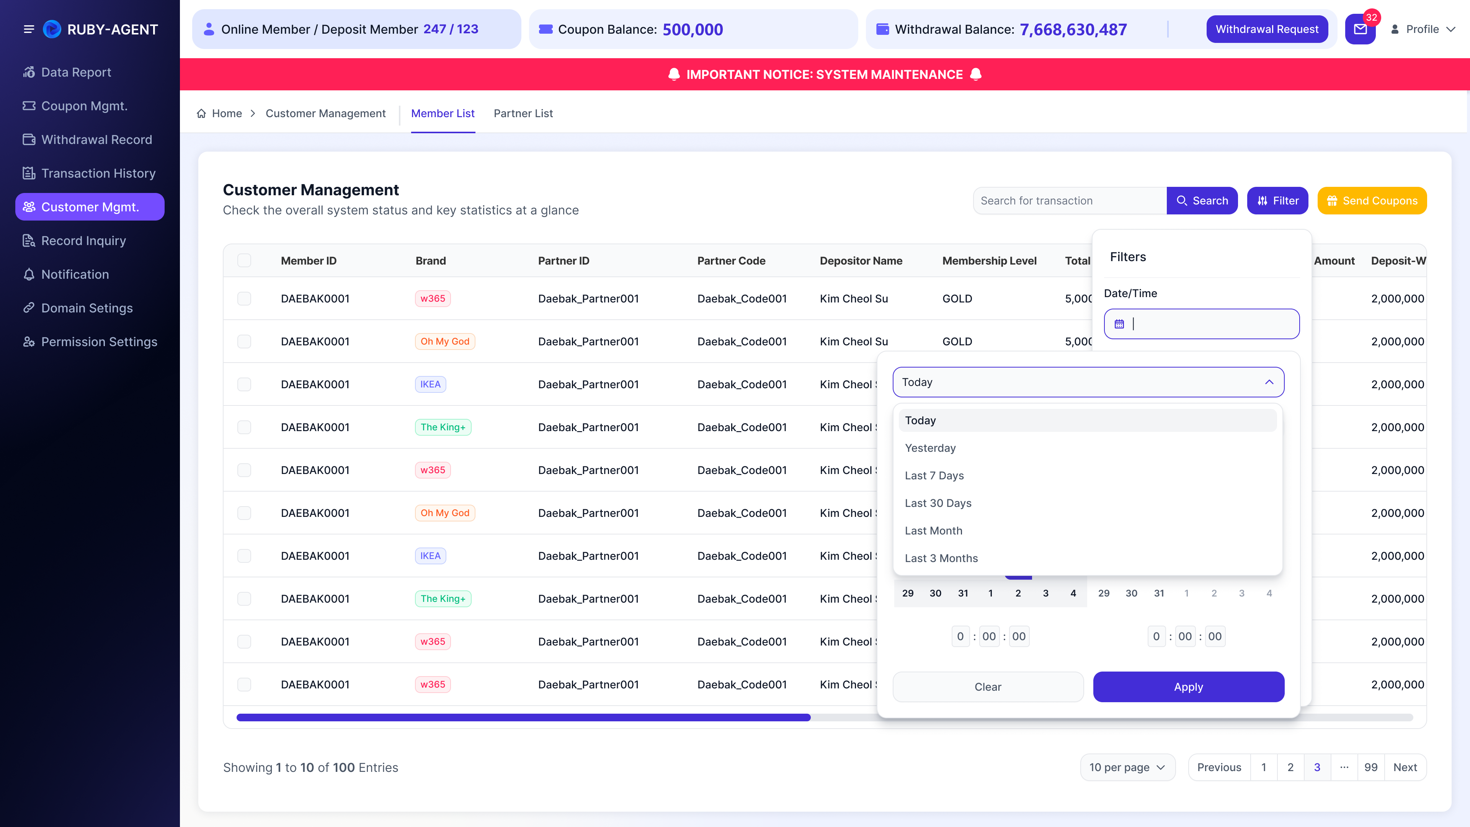Click the Home breadcrumb house icon

pos(201,114)
